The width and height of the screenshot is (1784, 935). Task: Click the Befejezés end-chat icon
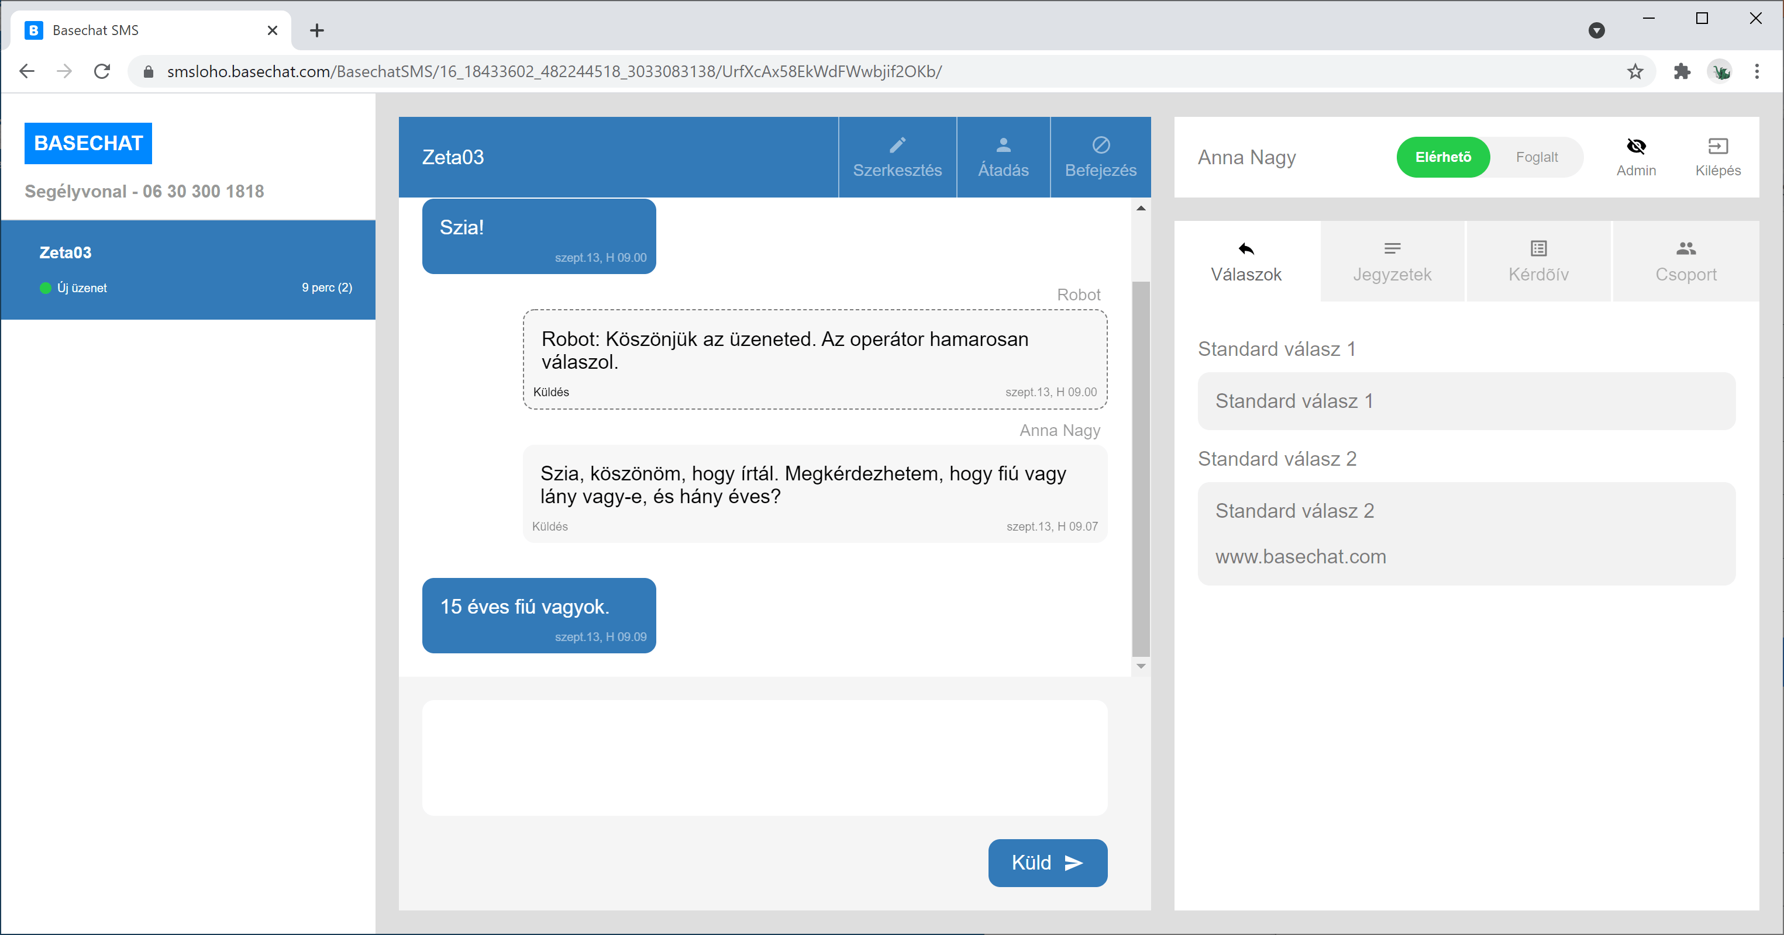click(x=1100, y=145)
